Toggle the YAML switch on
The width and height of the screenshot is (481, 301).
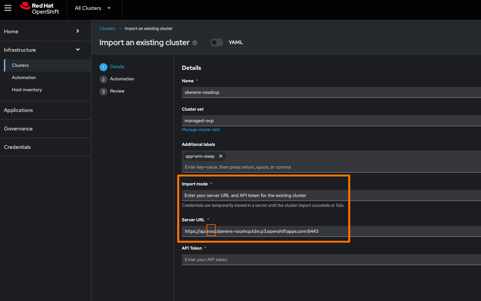(217, 42)
